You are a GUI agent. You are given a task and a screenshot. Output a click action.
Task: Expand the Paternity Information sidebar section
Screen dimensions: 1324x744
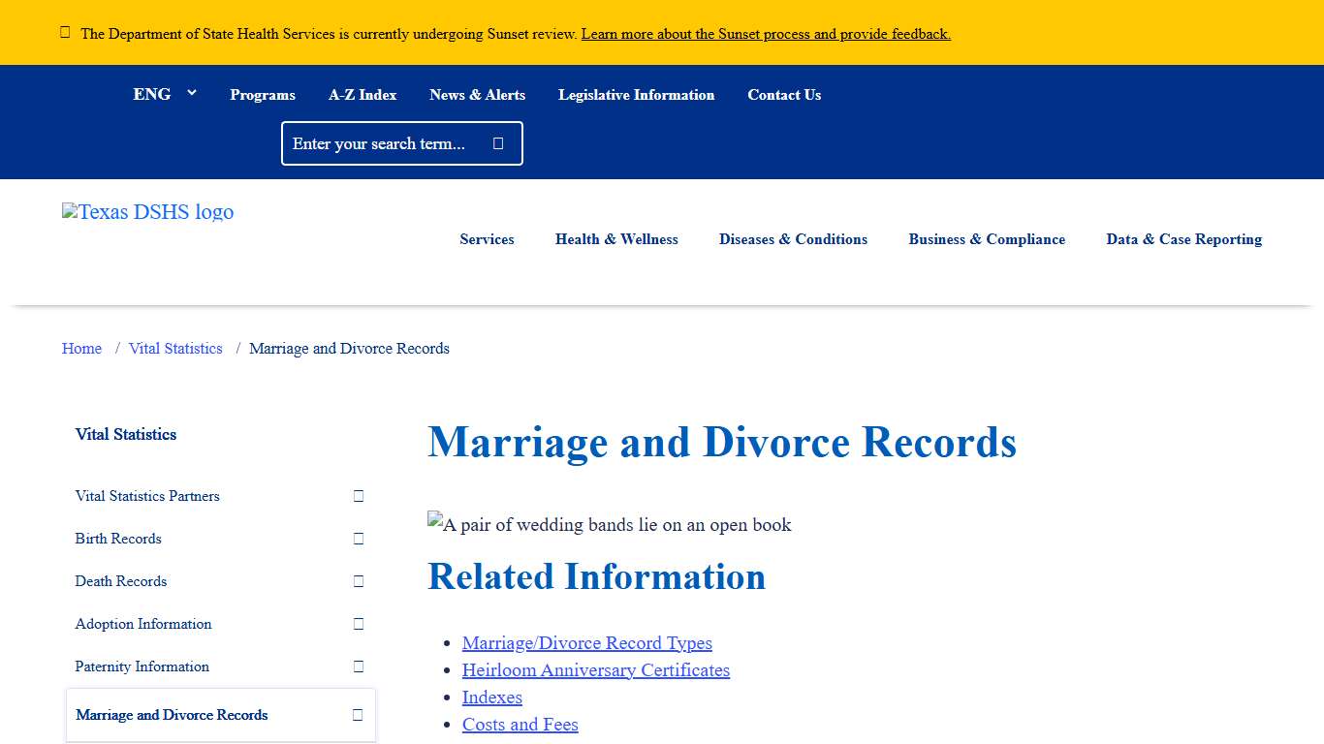[358, 666]
